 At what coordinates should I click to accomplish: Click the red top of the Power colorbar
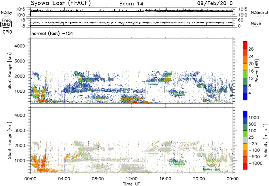(x=245, y=45)
